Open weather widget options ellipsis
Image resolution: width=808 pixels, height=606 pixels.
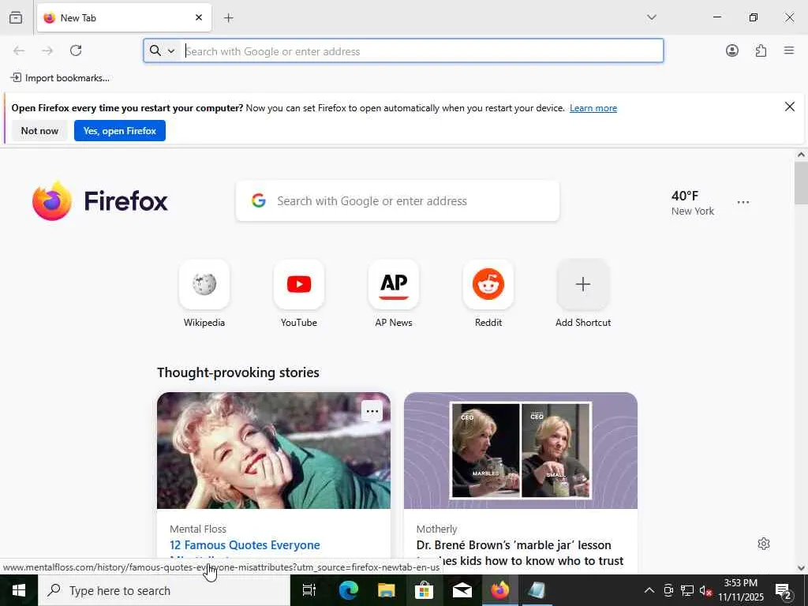point(743,203)
